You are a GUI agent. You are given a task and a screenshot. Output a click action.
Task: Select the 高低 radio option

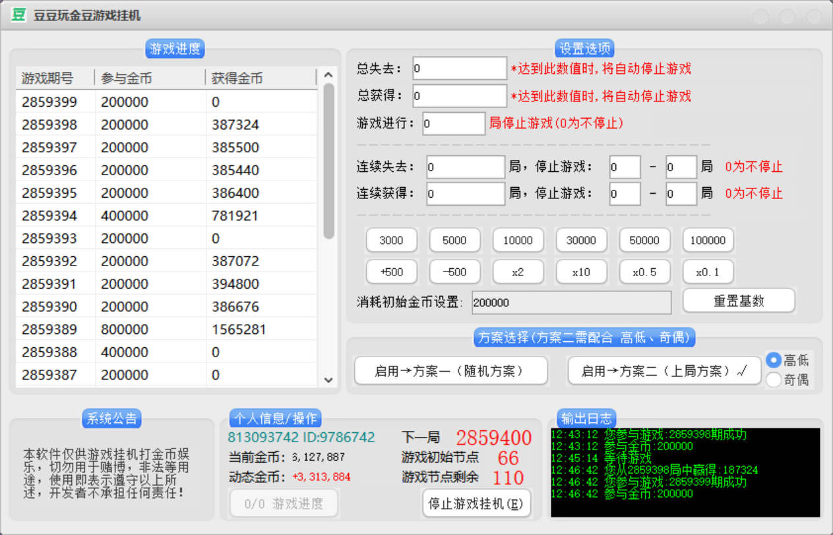[774, 360]
